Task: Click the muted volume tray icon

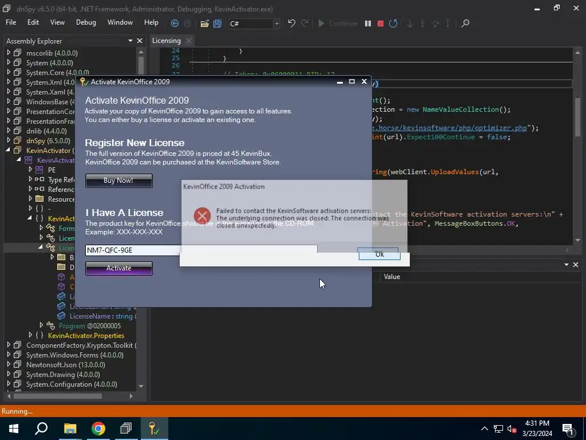Action: [512, 429]
